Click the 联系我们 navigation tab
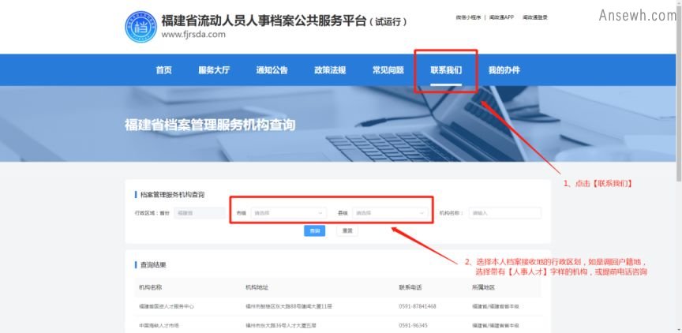682x333 pixels. (x=446, y=70)
